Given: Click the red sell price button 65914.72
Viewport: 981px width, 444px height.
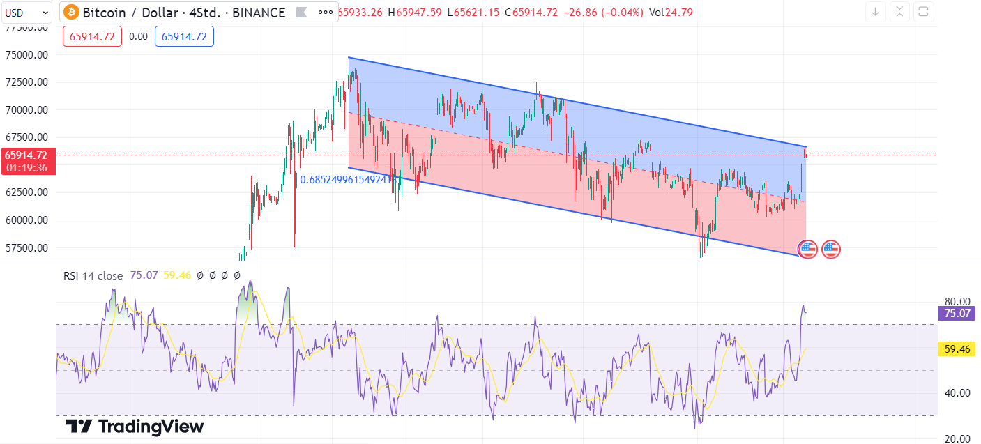Looking at the screenshot, I should coord(93,36).
